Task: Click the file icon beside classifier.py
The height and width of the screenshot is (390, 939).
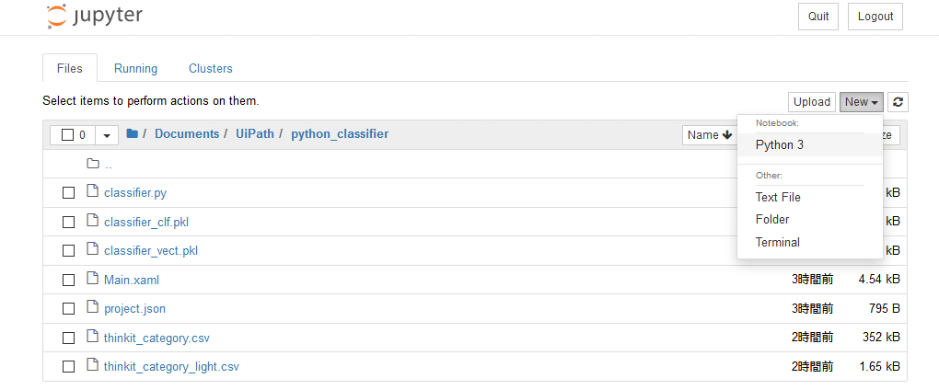Action: (x=92, y=191)
